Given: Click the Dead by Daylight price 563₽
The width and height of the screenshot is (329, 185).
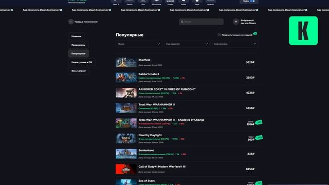Looking at the screenshot, I should pos(251,140).
